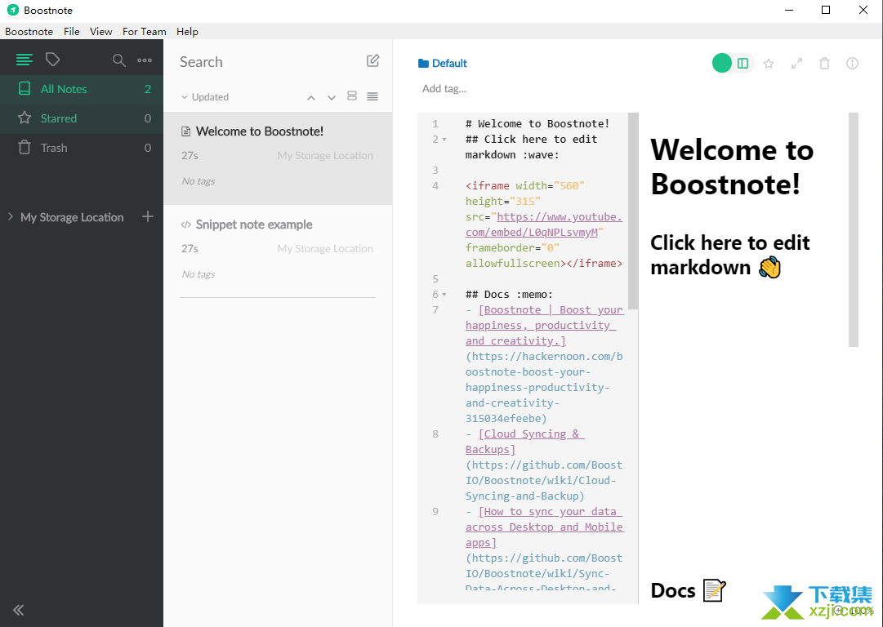
Task: Click the youtube.com embed URL in editor
Action: tap(544, 225)
